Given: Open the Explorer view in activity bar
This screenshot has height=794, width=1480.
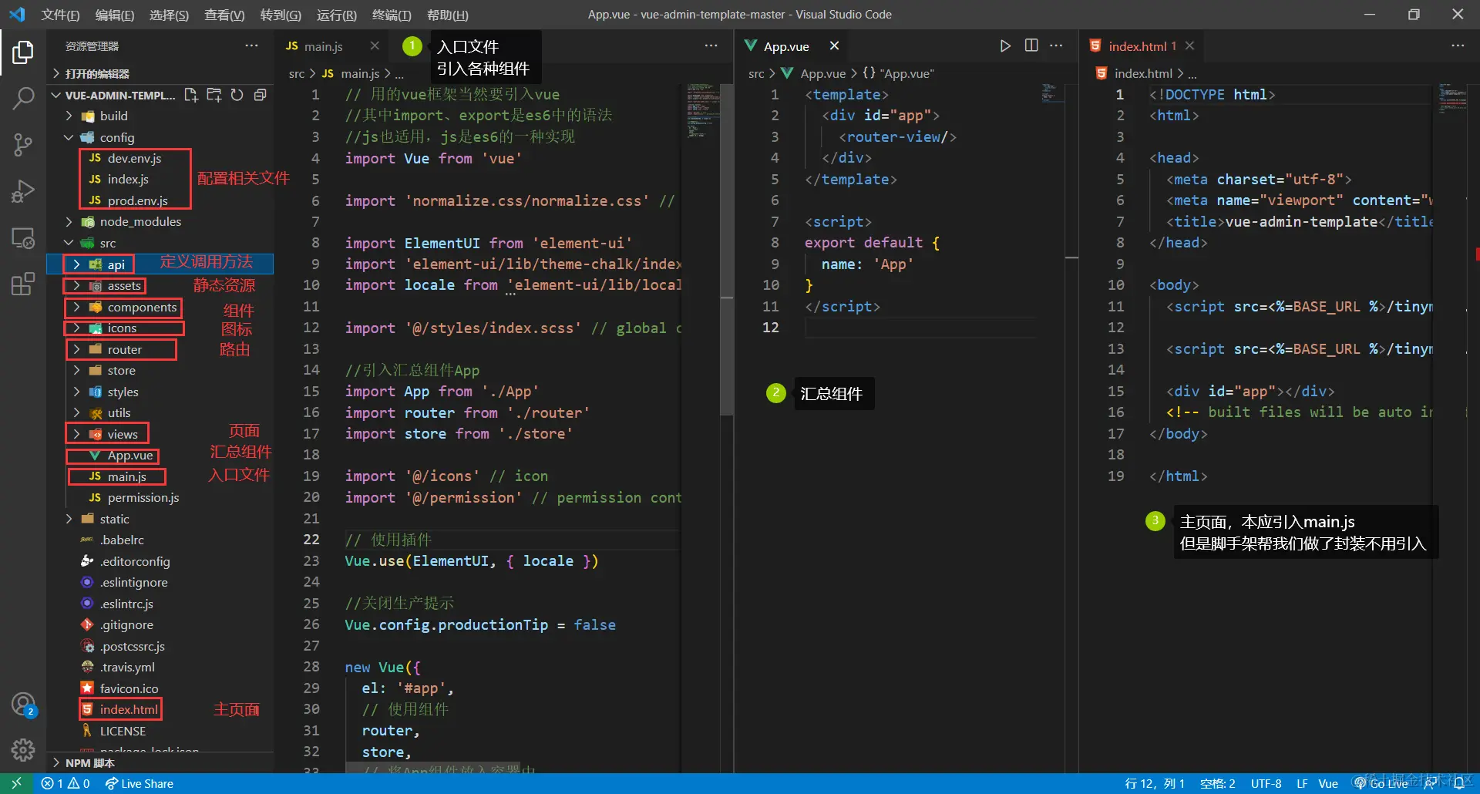Looking at the screenshot, I should pyautogui.click(x=23, y=52).
